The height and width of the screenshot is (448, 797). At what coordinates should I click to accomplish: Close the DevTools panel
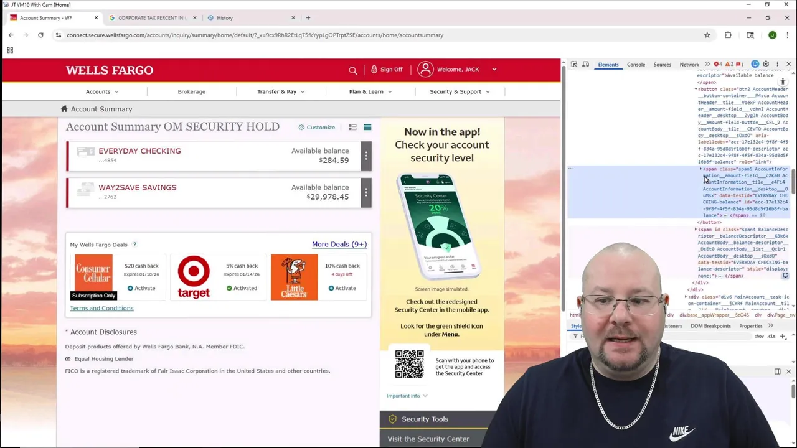788,64
